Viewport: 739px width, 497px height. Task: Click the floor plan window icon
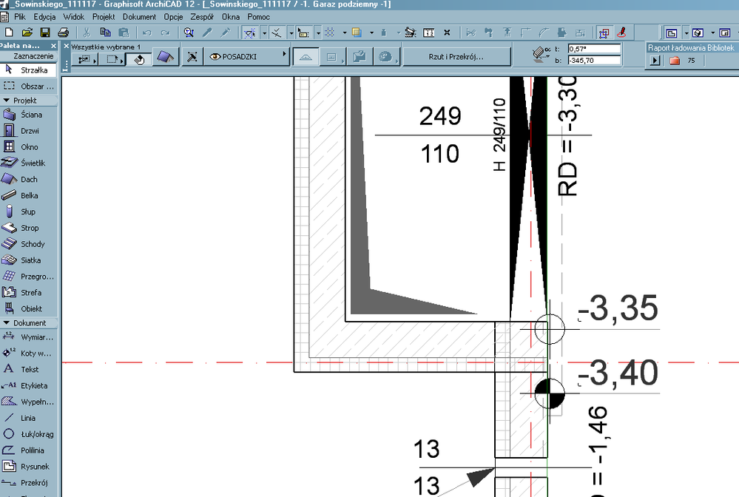click(x=671, y=33)
